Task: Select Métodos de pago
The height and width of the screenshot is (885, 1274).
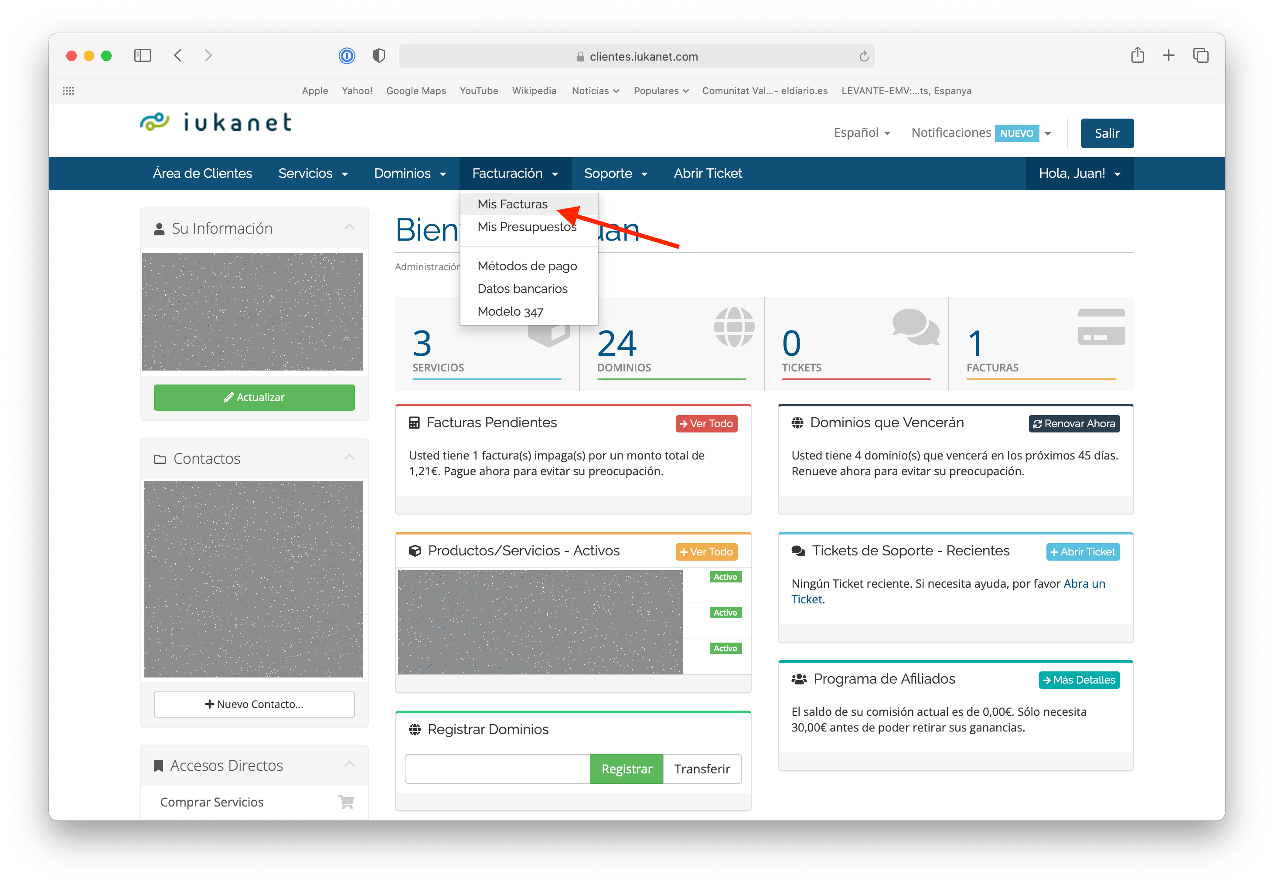Action: pyautogui.click(x=529, y=266)
